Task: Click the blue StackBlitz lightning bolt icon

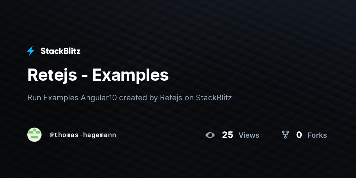Action: (31, 51)
